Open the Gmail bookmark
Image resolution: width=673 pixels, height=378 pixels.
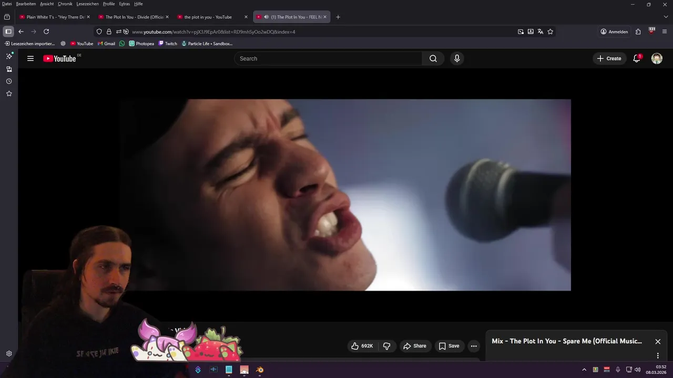point(106,44)
